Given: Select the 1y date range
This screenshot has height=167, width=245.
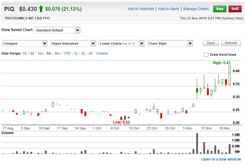Looking at the screenshot, I should point(76,53).
